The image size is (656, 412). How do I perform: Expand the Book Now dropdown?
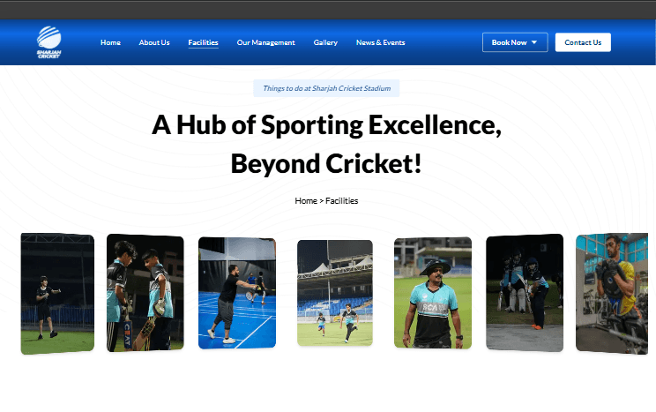point(515,42)
